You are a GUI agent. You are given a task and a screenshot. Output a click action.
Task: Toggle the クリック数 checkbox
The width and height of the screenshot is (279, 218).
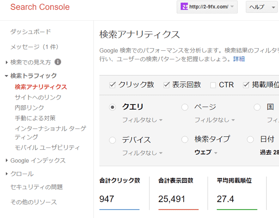(112, 85)
